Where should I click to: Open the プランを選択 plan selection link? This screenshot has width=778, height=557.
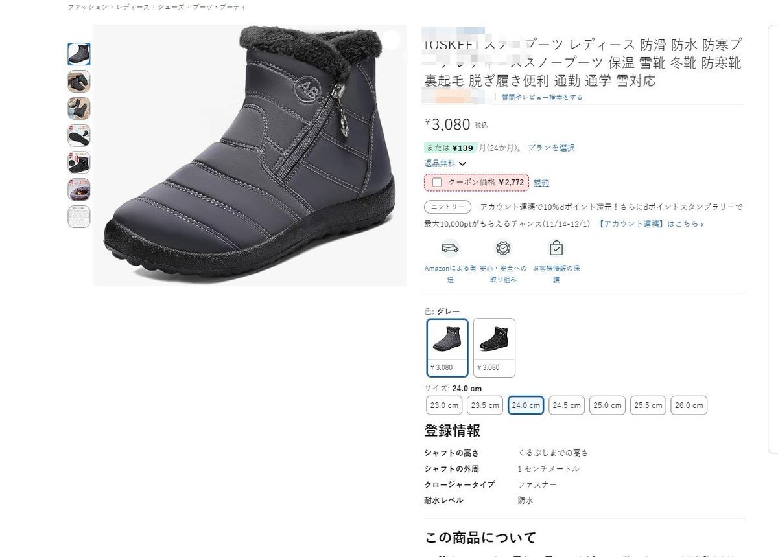click(551, 148)
